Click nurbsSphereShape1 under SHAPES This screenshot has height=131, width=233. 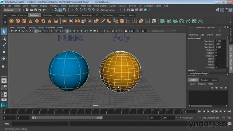[199, 74]
